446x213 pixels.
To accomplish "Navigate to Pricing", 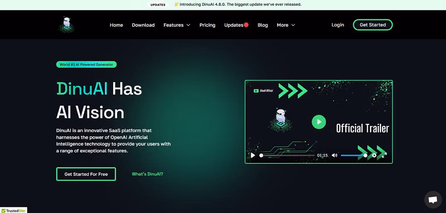I will [207, 25].
